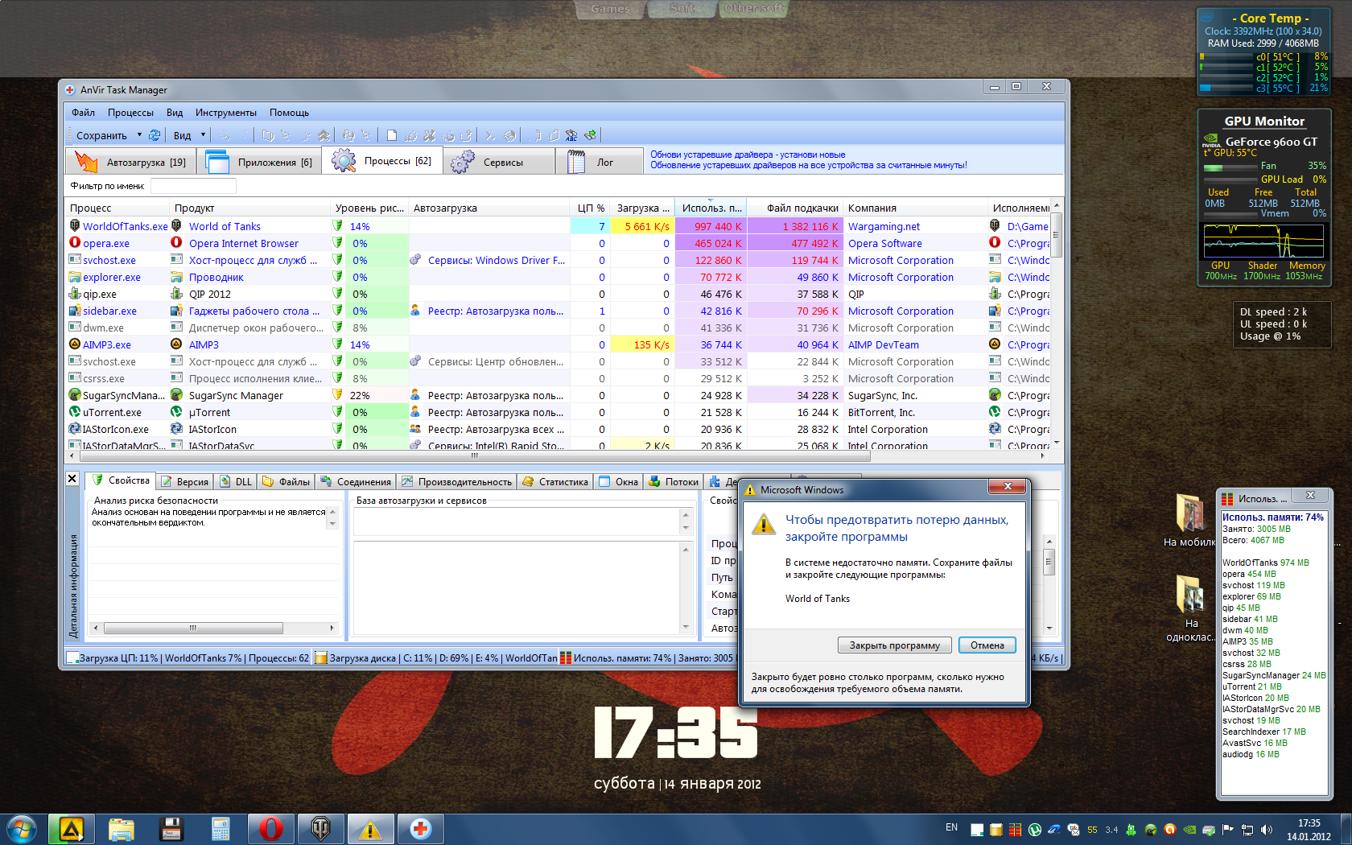The height and width of the screenshot is (845, 1352).
Task: Click the green arrow icon in the toolbar
Action: click(x=591, y=135)
